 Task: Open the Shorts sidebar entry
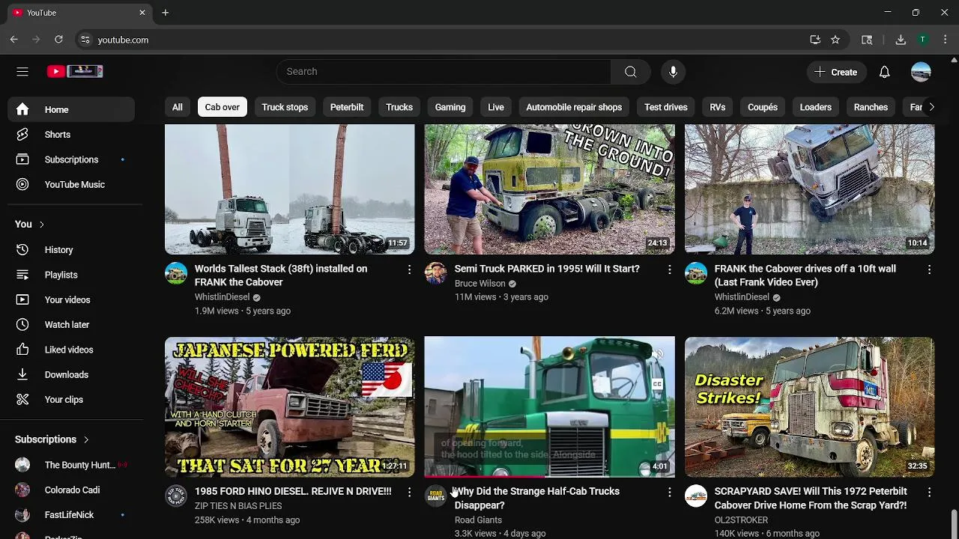[71, 135]
